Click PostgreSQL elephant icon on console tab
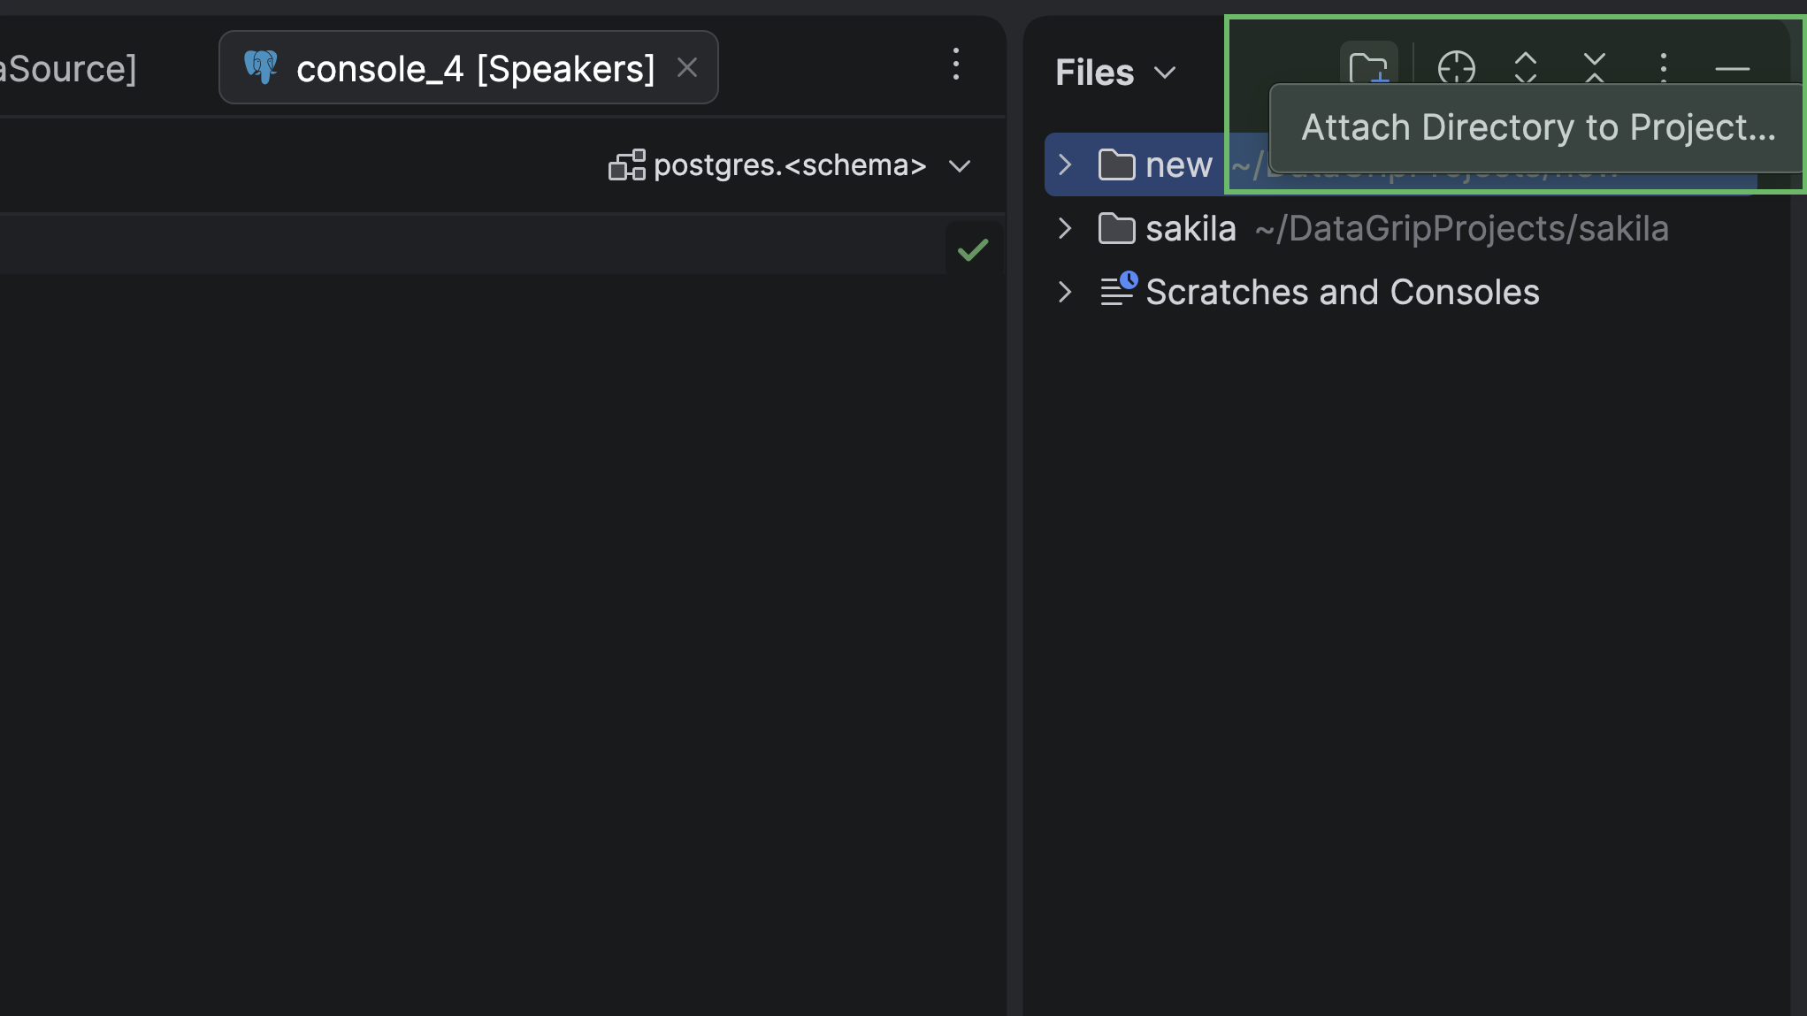 [x=261, y=67]
